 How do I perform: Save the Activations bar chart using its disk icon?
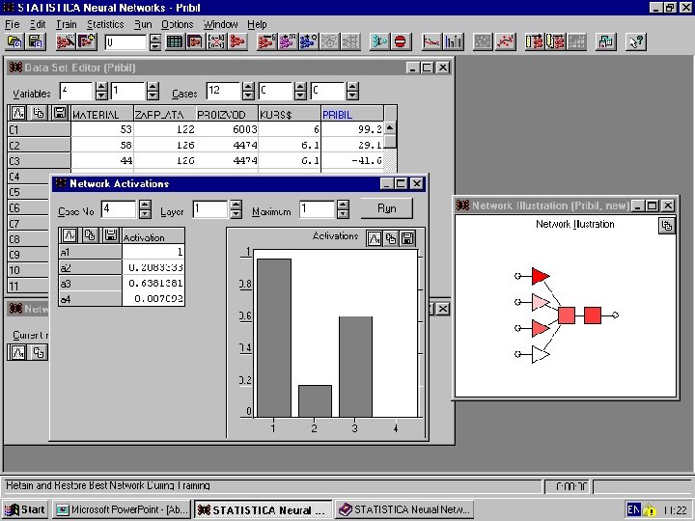pos(407,239)
